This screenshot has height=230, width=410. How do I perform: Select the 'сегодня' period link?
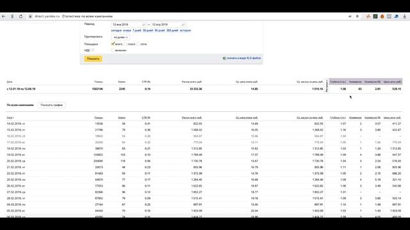[x=117, y=31]
